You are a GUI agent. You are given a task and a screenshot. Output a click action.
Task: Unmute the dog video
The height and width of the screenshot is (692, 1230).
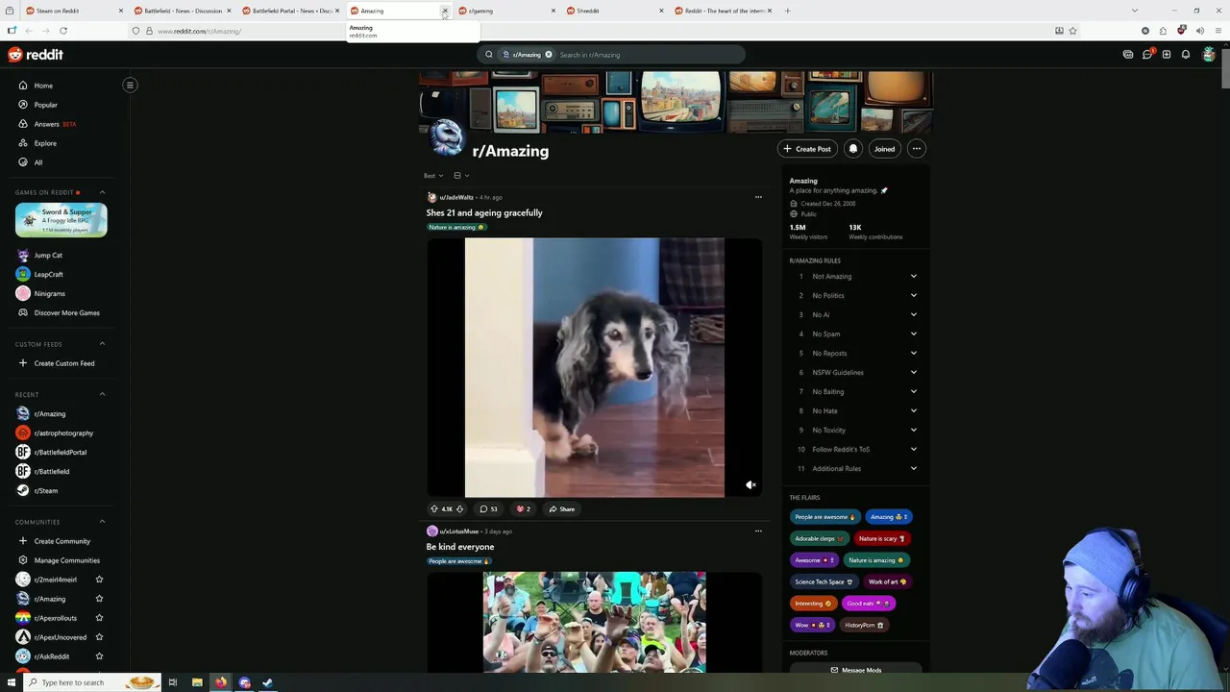pos(750,485)
